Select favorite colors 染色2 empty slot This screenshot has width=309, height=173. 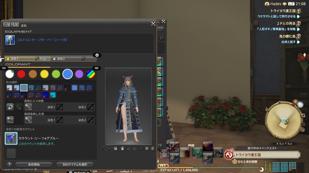[91, 107]
